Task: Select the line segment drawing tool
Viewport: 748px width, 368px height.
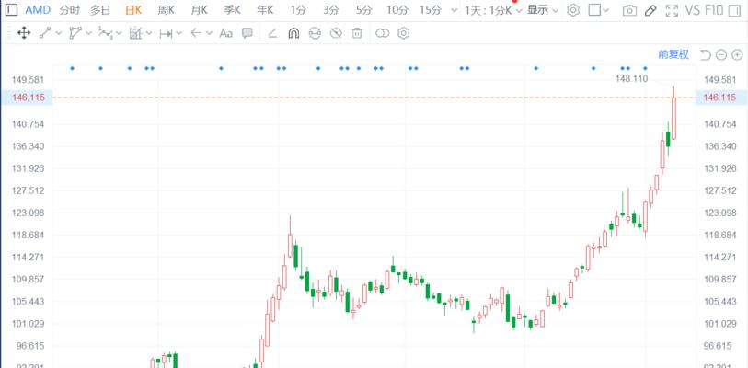Action: click(x=45, y=33)
